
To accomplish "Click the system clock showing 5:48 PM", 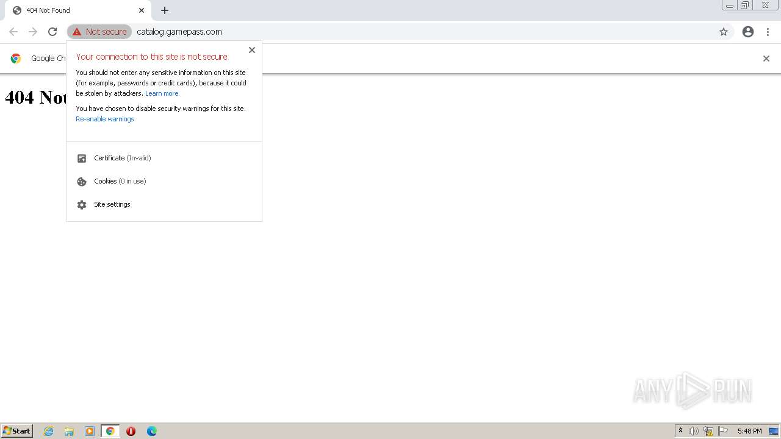I will pyautogui.click(x=749, y=431).
